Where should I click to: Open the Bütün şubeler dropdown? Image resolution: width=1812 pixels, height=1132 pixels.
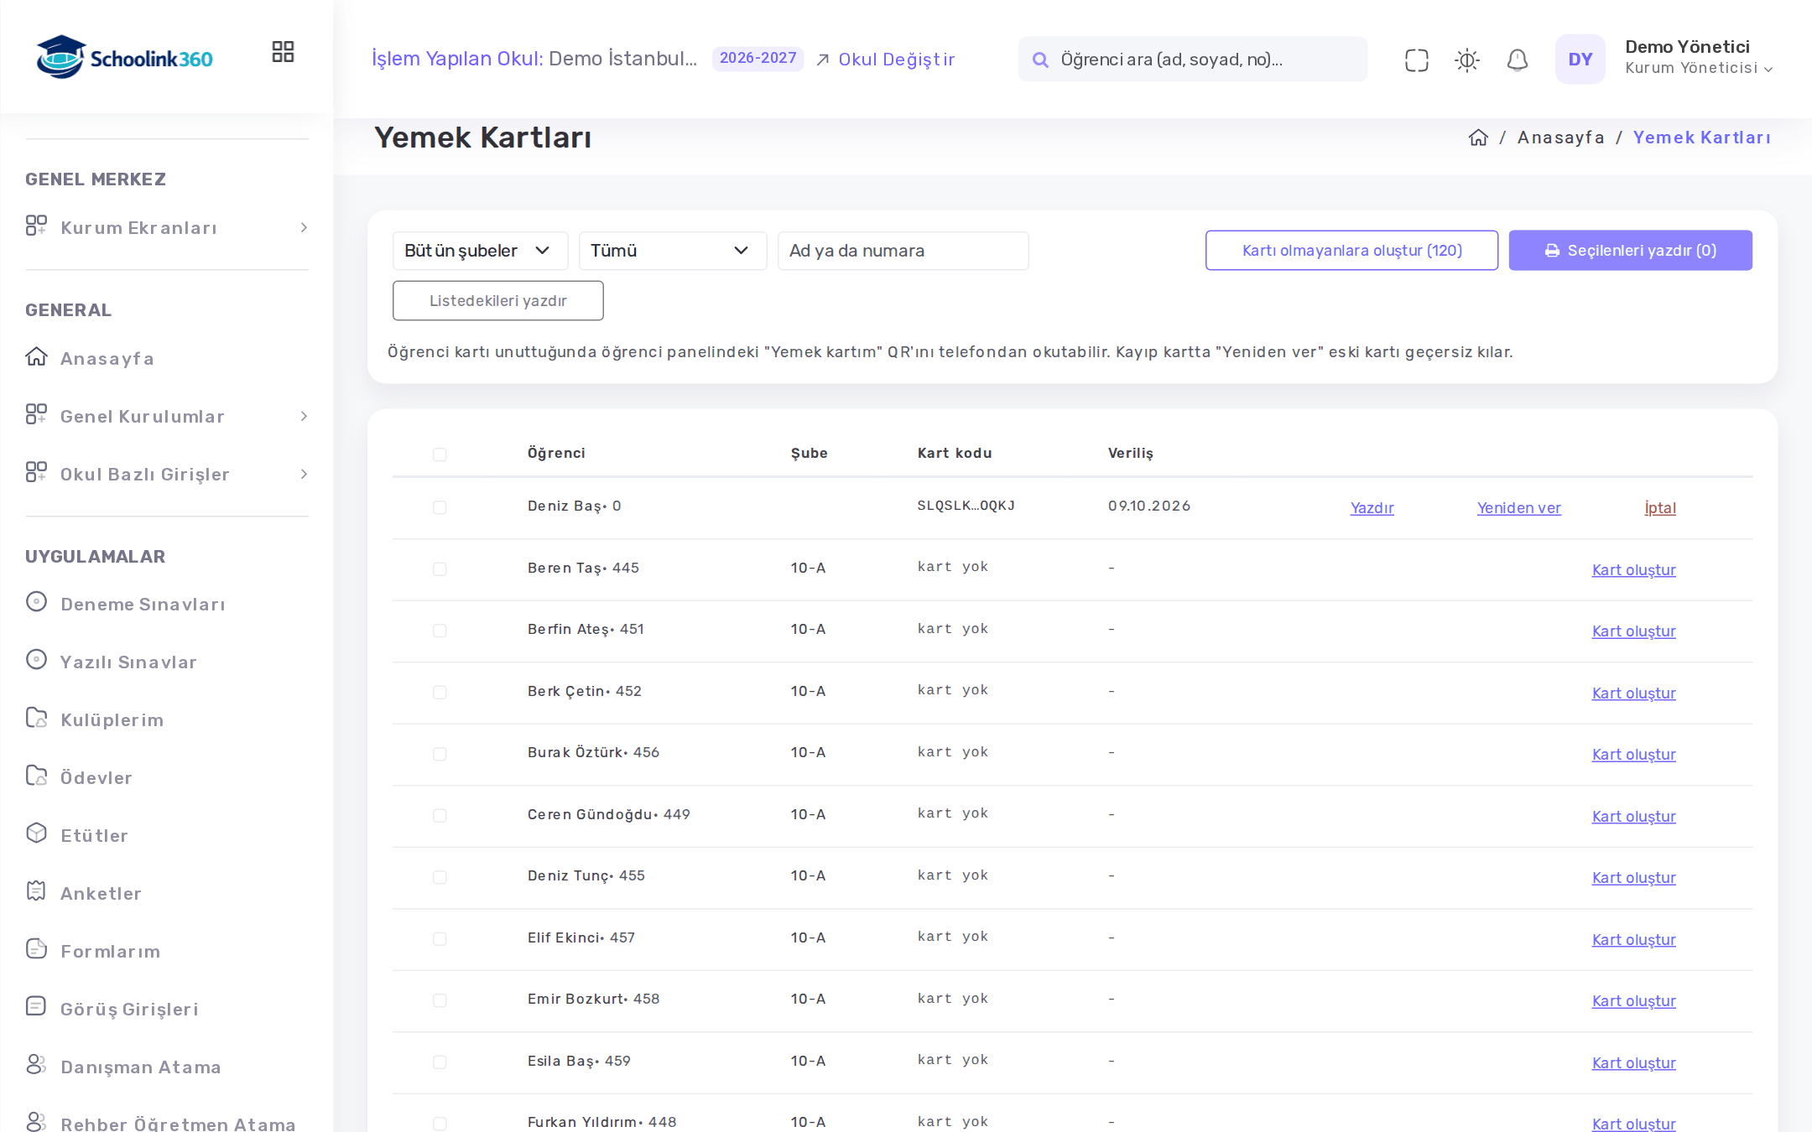(480, 251)
